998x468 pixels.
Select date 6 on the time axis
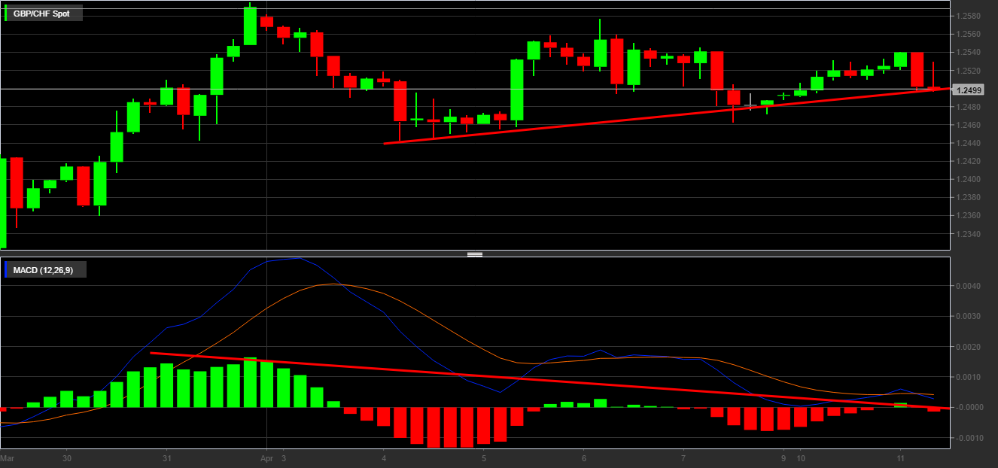pyautogui.click(x=584, y=457)
